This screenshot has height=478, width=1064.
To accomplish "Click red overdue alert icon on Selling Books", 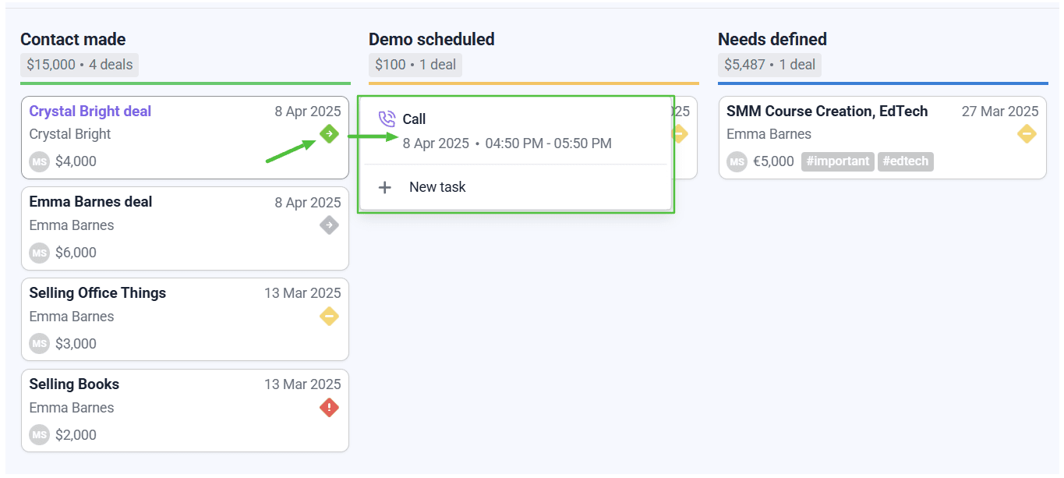I will [x=329, y=407].
